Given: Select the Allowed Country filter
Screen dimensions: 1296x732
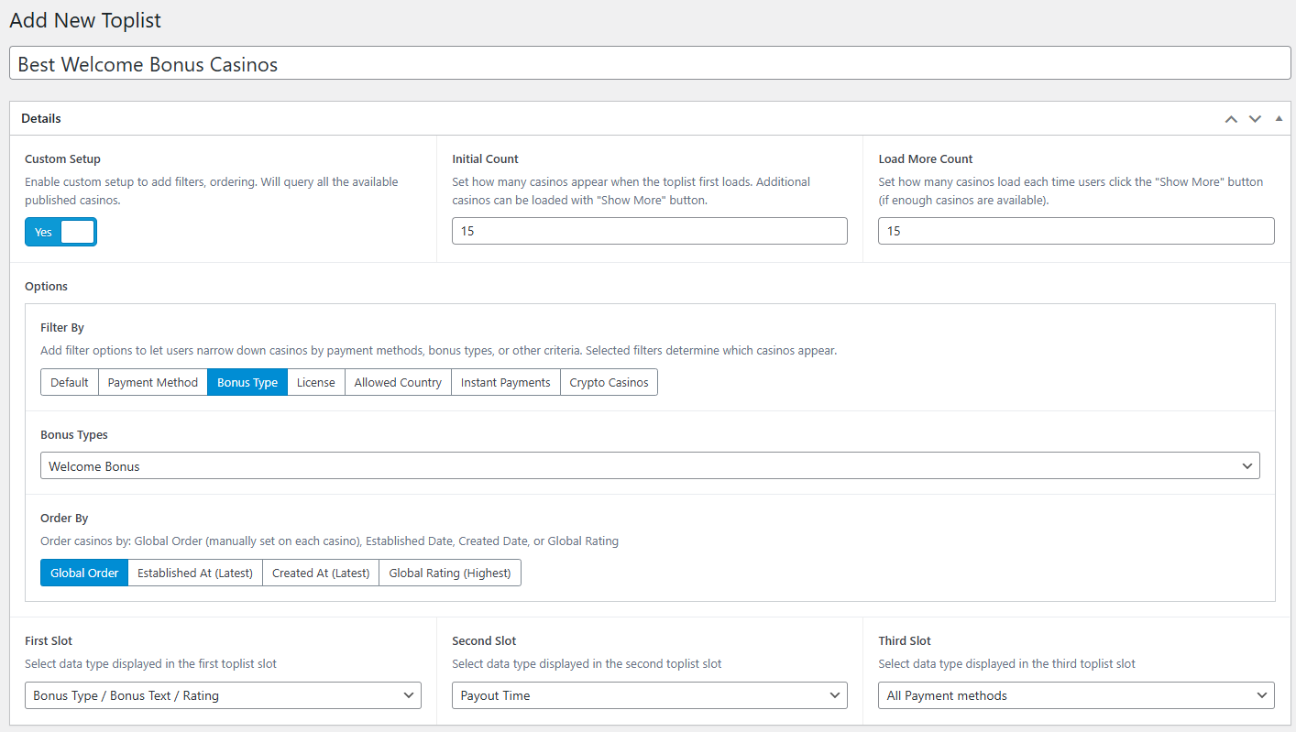Looking at the screenshot, I should point(397,382).
